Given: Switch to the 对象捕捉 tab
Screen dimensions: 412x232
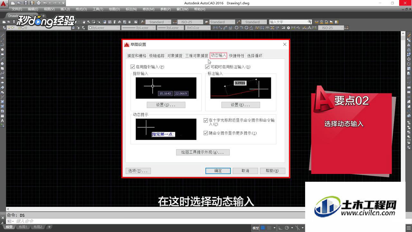Looking at the screenshot, I should tap(175, 56).
